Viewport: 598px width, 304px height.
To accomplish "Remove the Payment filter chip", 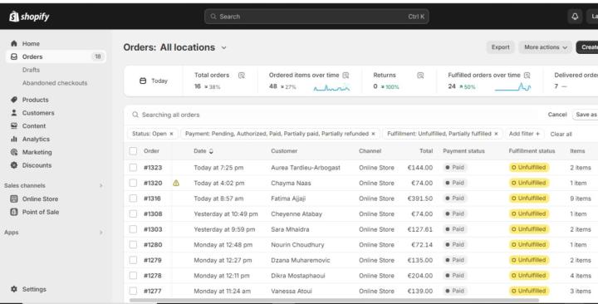I will click(374, 134).
